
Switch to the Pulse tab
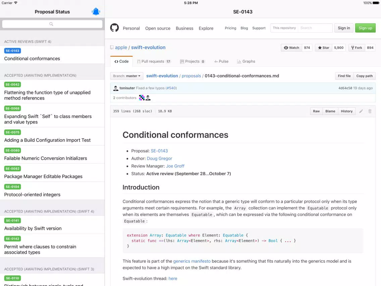click(x=221, y=61)
